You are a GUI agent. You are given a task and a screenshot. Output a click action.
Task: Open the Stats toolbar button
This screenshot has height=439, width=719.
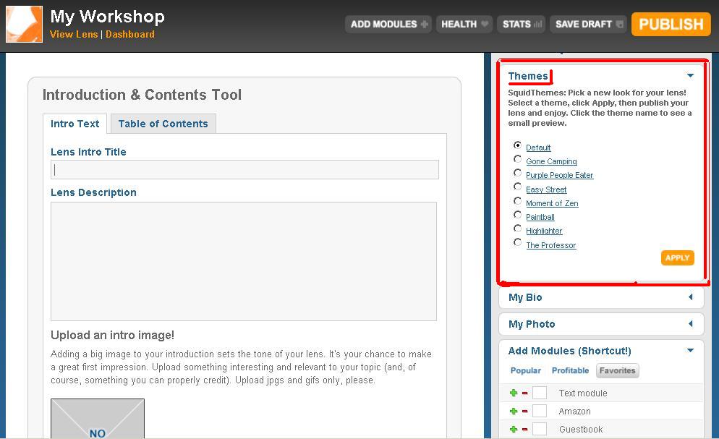click(522, 24)
